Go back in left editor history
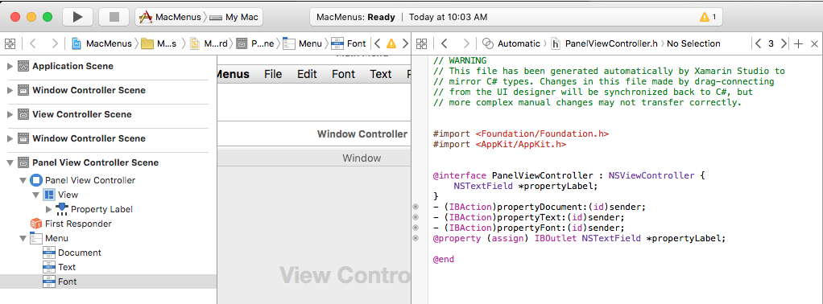The image size is (823, 304). 32,43
